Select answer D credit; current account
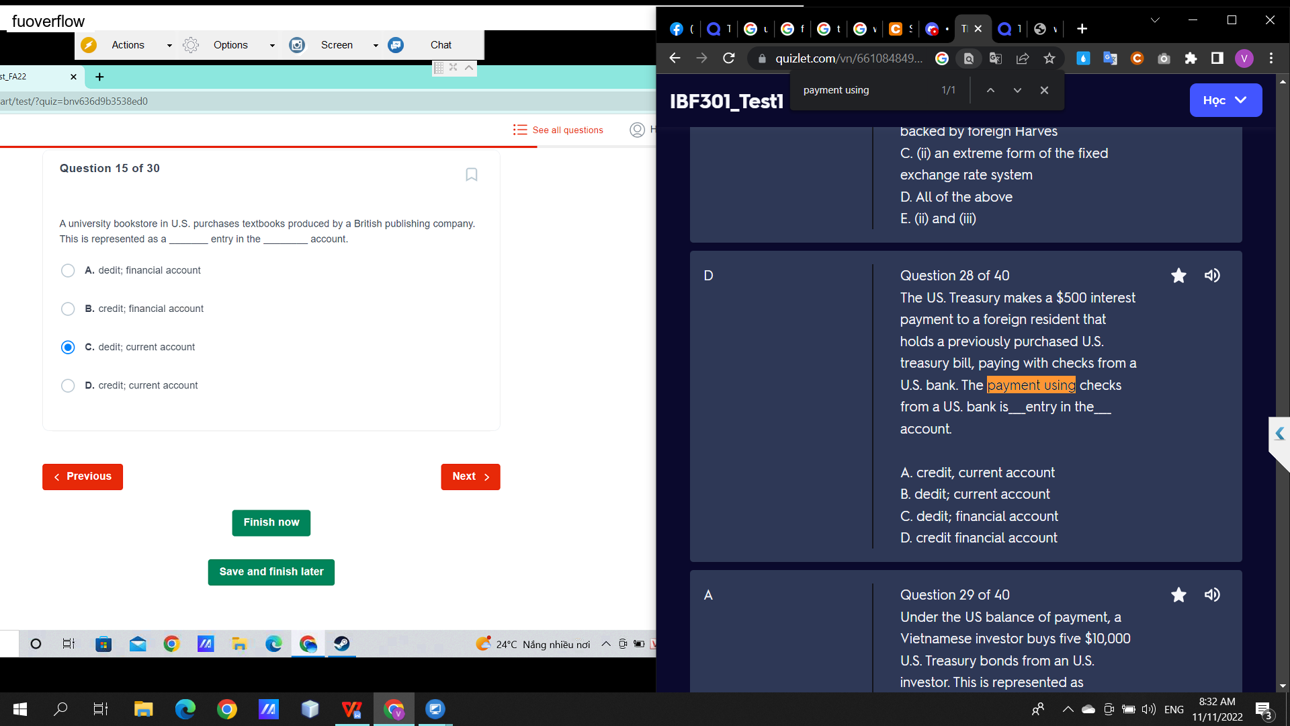 [x=68, y=386]
